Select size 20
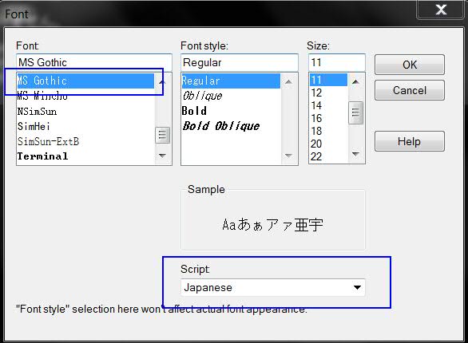This screenshot has height=343, width=468. 328,144
